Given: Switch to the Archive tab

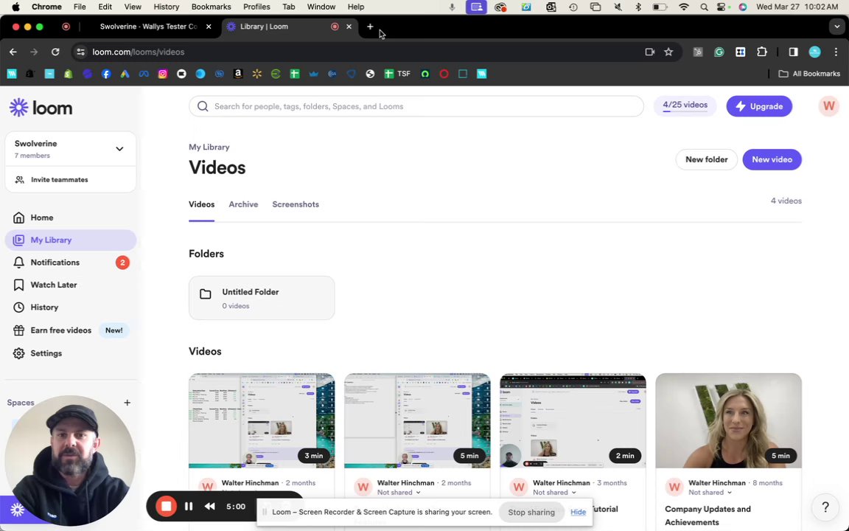Looking at the screenshot, I should (x=243, y=205).
